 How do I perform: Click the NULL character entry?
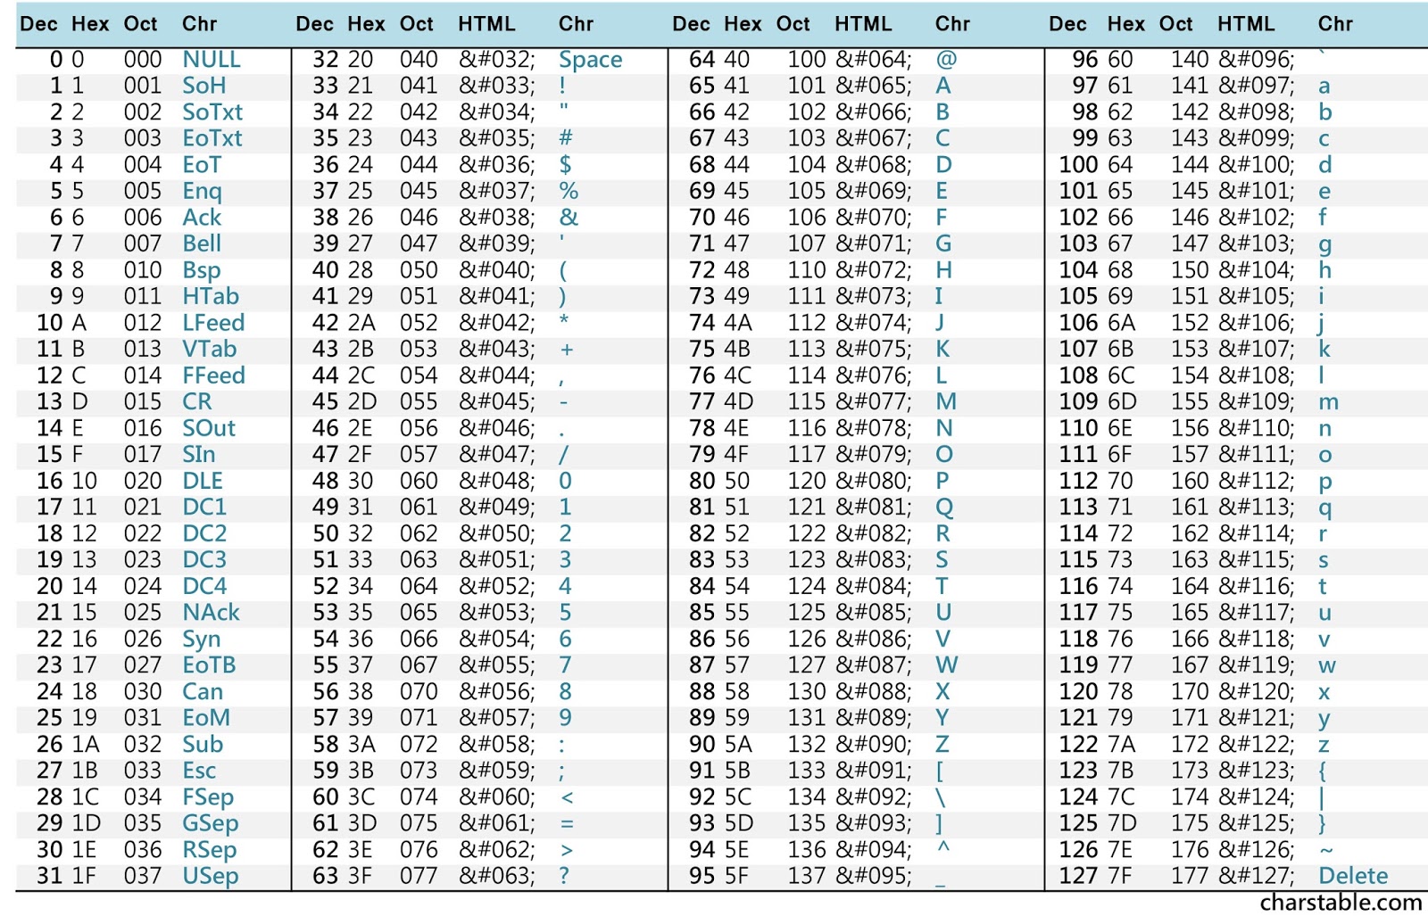pyautogui.click(x=211, y=59)
